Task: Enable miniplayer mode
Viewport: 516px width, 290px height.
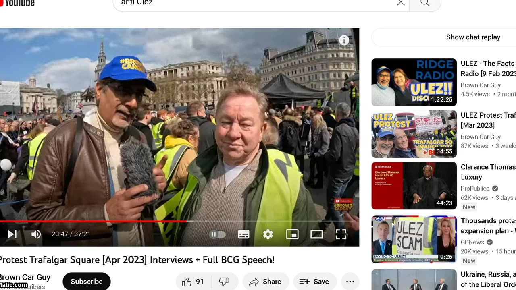Action: pos(292,234)
